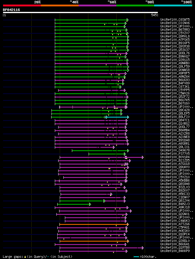The width and height of the screenshot is (195, 259).
Task: Click the orange alignment bar for Q39DL0
Action: (94, 241)
